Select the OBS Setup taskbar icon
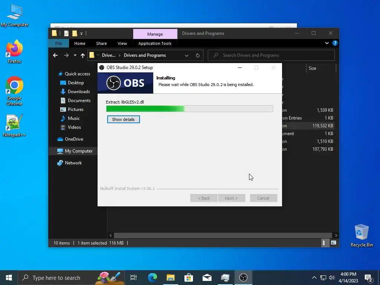The image size is (380, 285). coord(243,278)
